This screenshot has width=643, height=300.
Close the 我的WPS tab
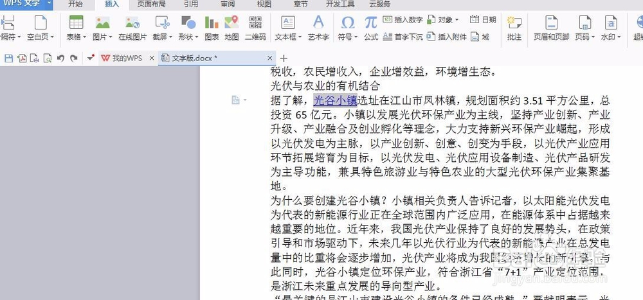pos(152,58)
